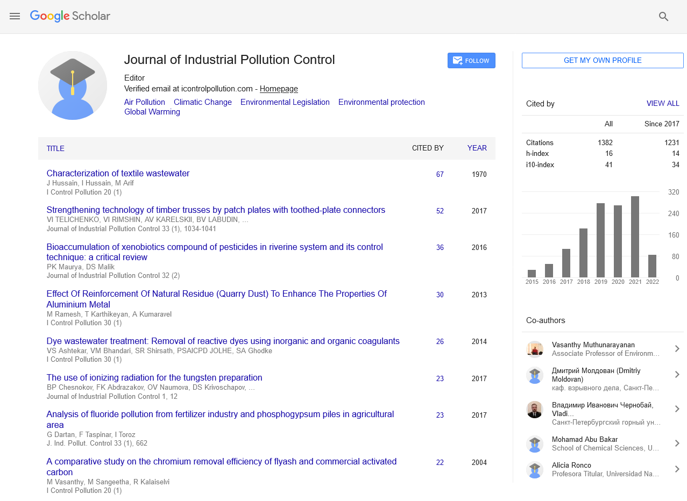Open the 67 citations count link
Image resolution: width=687 pixels, height=501 pixels.
(440, 175)
